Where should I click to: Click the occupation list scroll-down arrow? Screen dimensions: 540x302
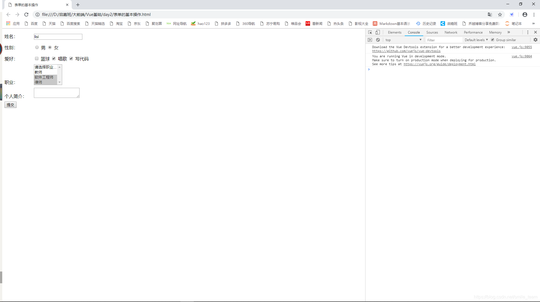click(x=59, y=82)
